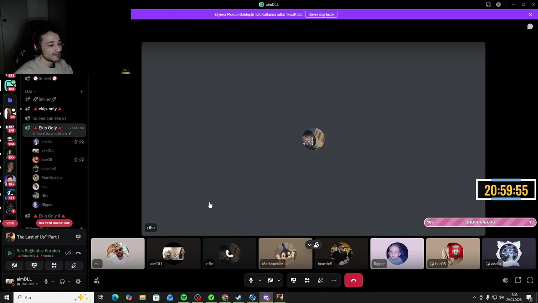Edit 'Bir kanal durumu belirle' status
This screenshot has height=303, width=538.
52,133
